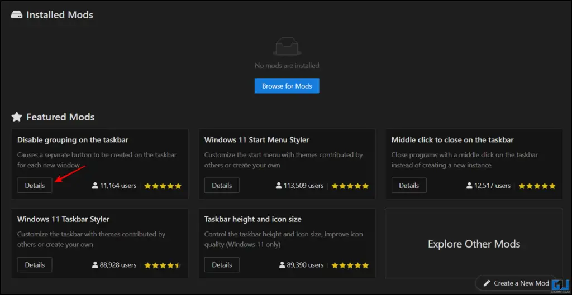Image resolution: width=572 pixels, height=295 pixels.
Task: Click the star rating of Windows 11 Start Menu Styler
Action: [350, 186]
